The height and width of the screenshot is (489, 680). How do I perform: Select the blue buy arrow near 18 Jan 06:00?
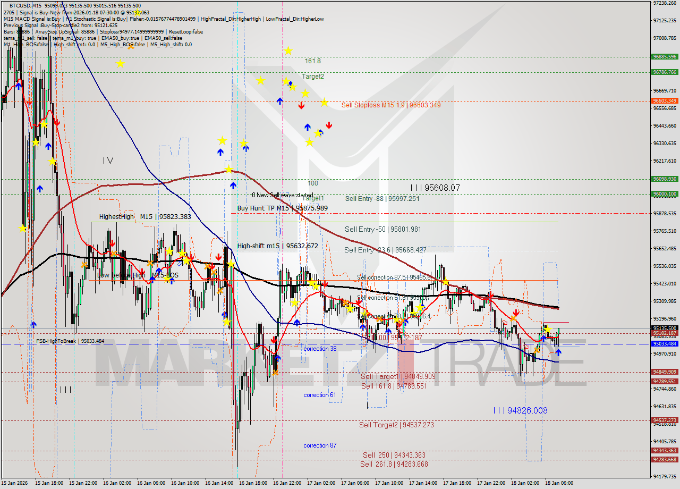[x=559, y=352]
